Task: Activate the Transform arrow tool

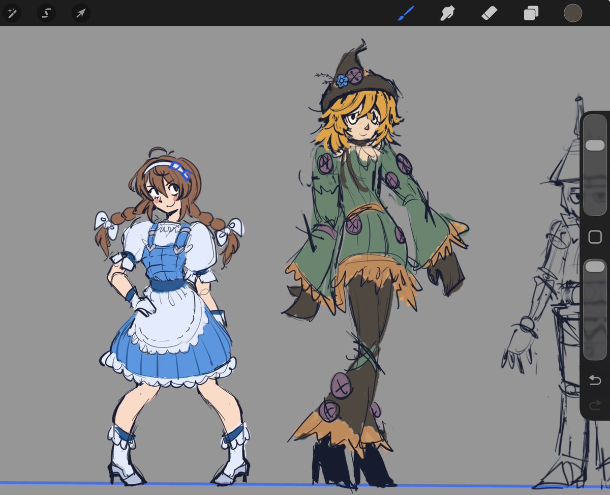Action: click(x=81, y=13)
